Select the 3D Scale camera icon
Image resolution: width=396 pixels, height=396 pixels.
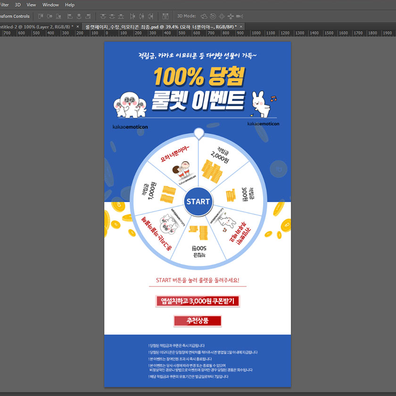[x=239, y=16]
